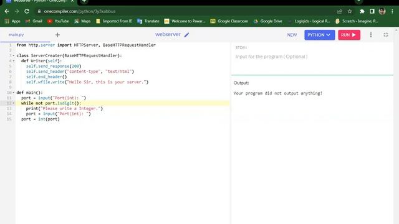
Task: Open the Chrome profile avatar
Action: (x=382, y=11)
